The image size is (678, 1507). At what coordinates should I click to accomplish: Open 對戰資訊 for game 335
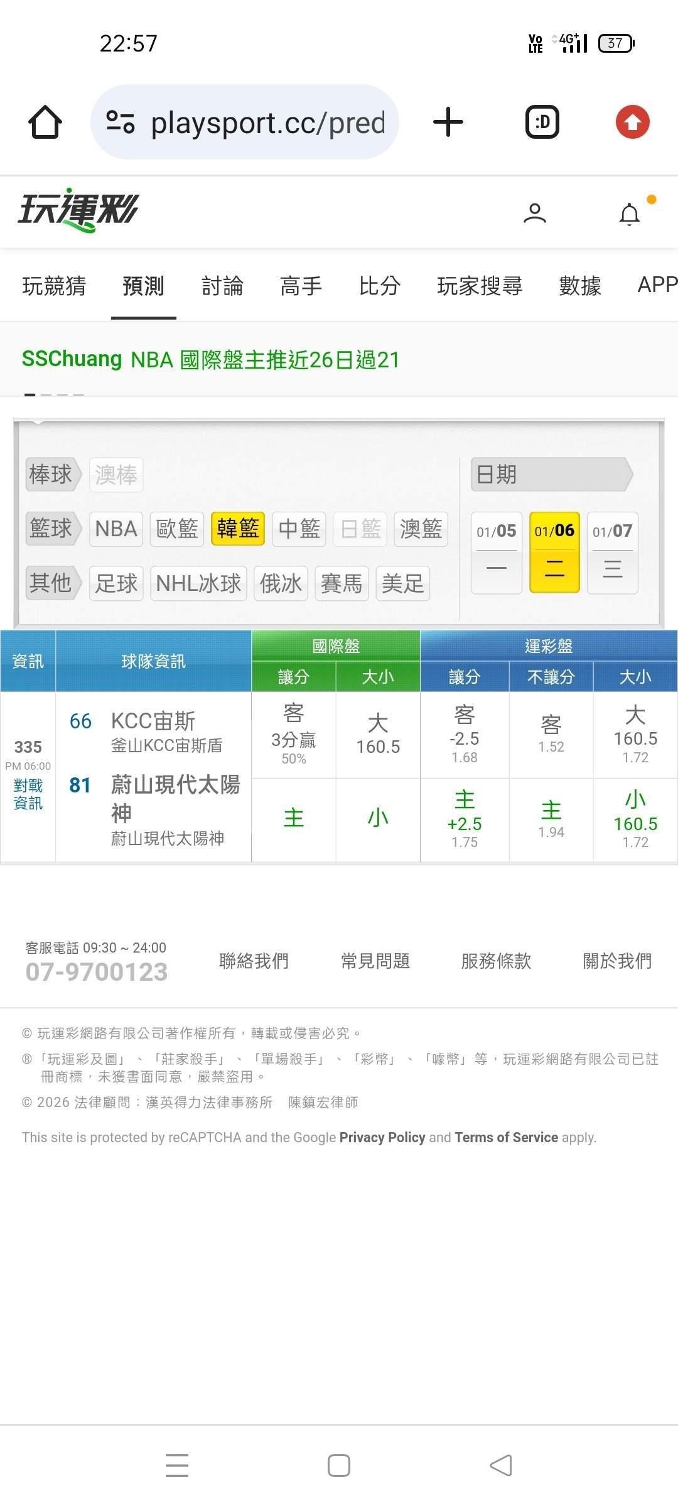coord(28,794)
